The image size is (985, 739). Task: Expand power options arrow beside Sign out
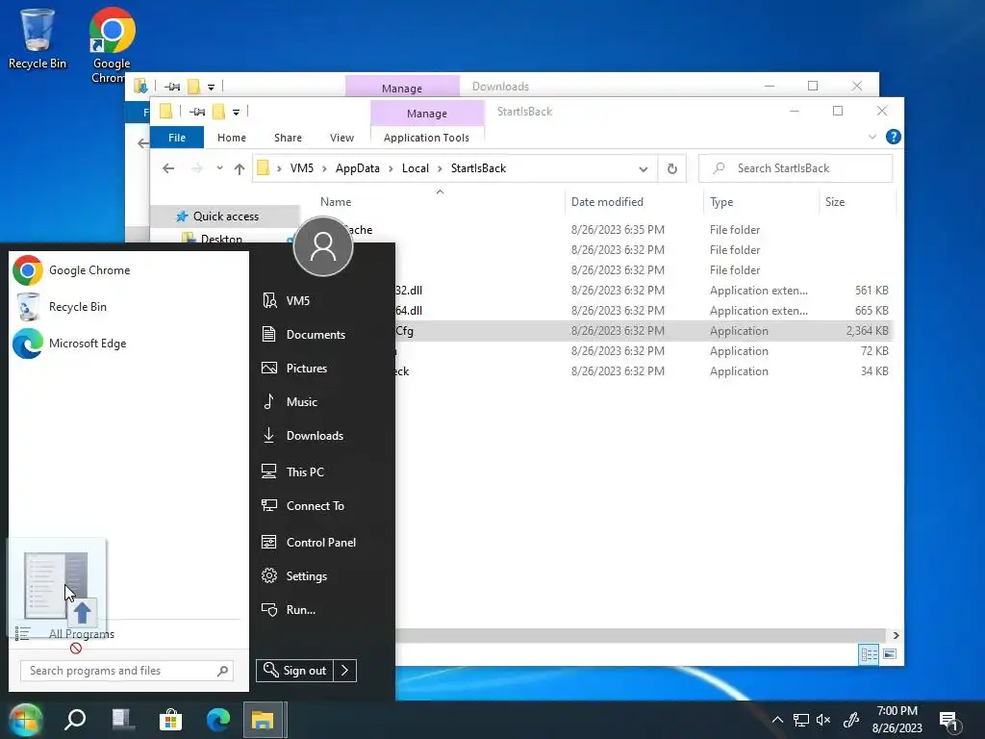tap(345, 671)
